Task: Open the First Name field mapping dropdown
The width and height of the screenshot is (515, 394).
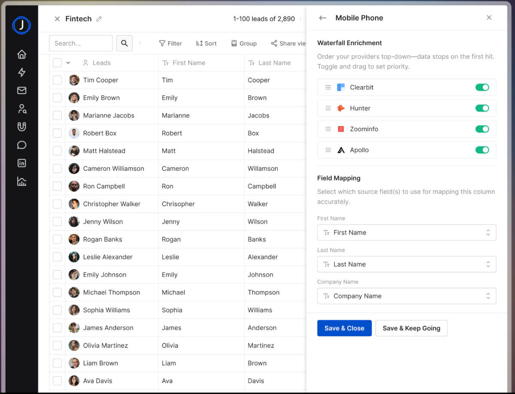Action: 406,232
